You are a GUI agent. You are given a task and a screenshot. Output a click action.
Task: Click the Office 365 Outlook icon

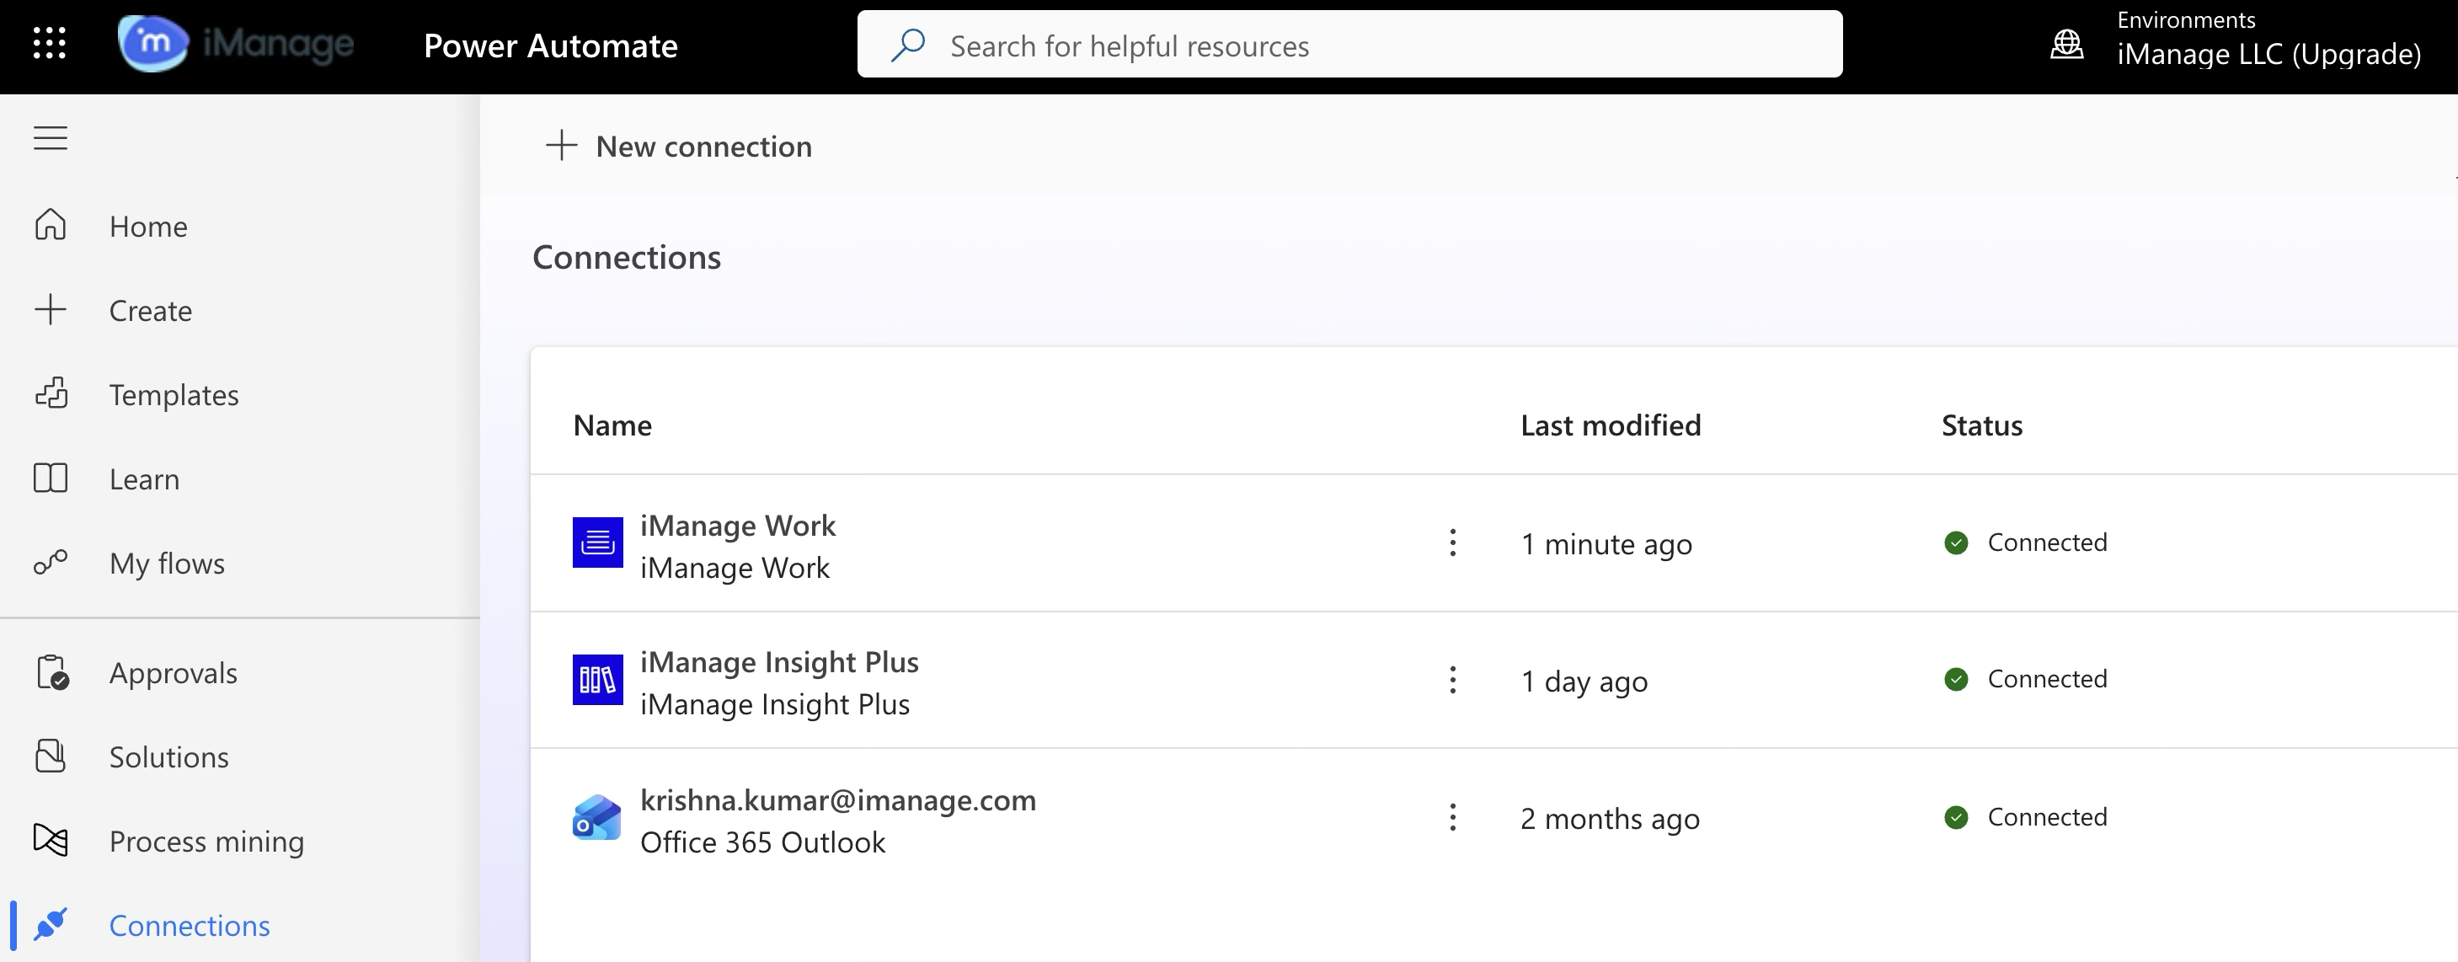click(597, 818)
